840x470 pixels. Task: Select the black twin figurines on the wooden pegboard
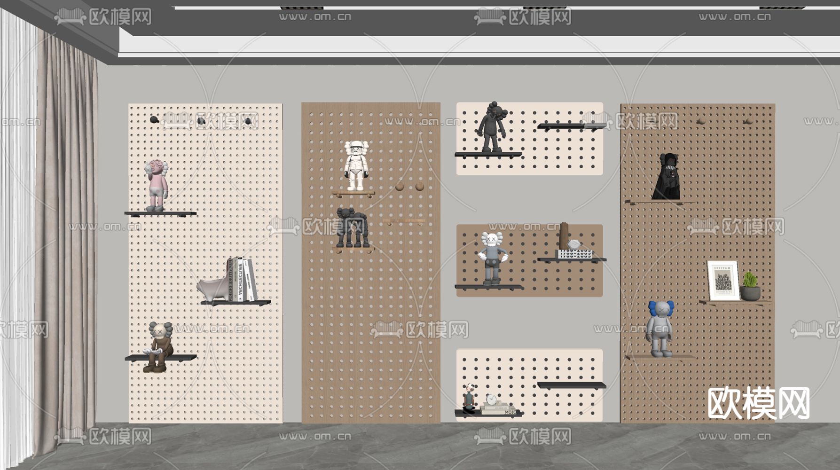pos(352,227)
